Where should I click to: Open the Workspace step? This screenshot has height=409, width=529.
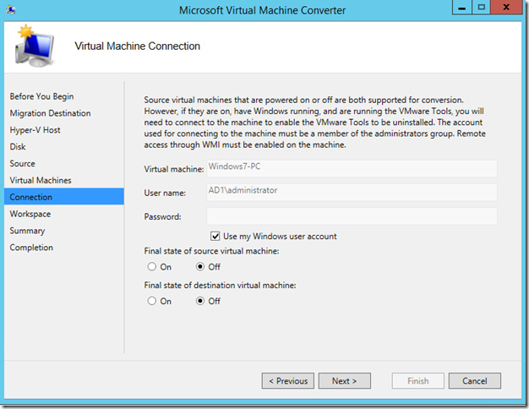[x=30, y=214]
